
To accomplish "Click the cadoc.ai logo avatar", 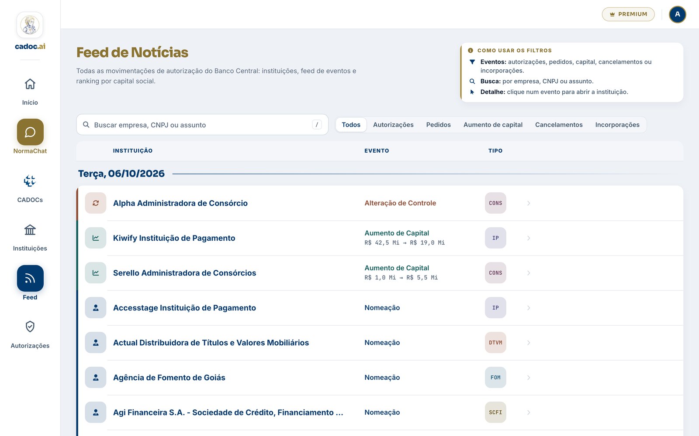I will coord(30,25).
